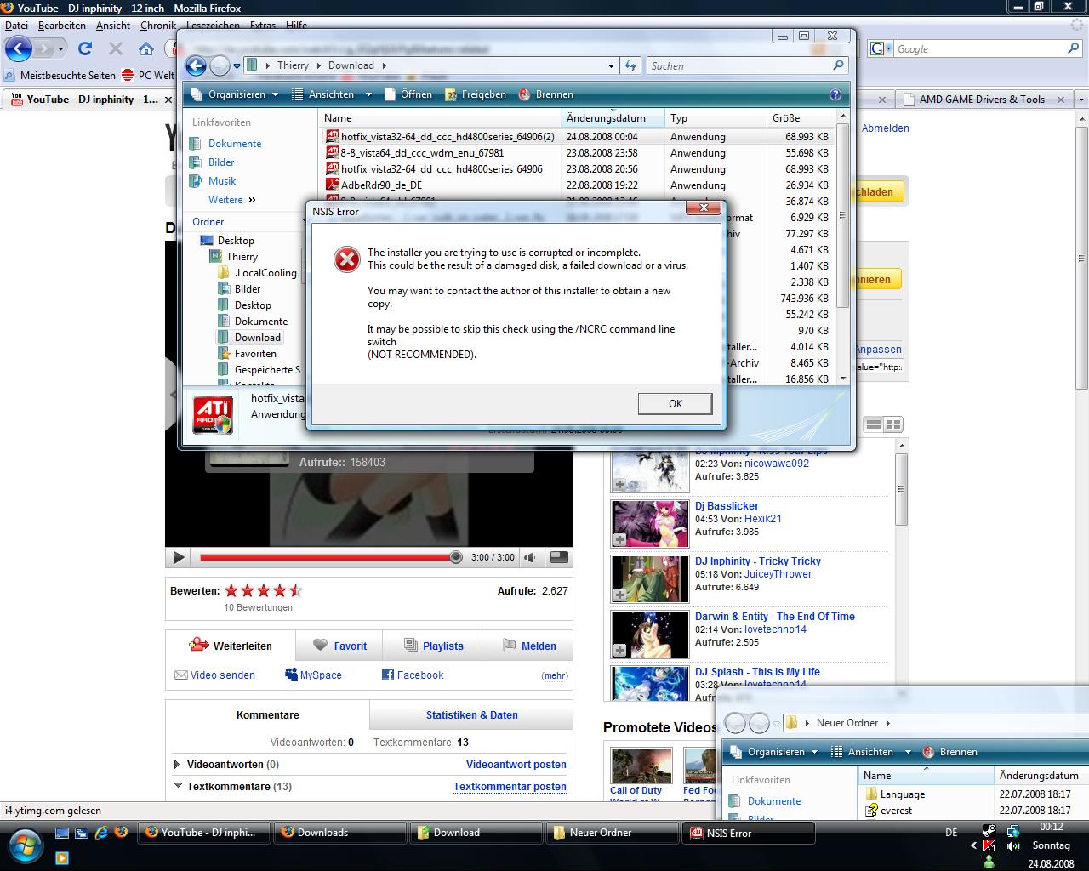Open the Organisieren menu in Download window
Viewport: 1089px width, 871px height.
(235, 94)
